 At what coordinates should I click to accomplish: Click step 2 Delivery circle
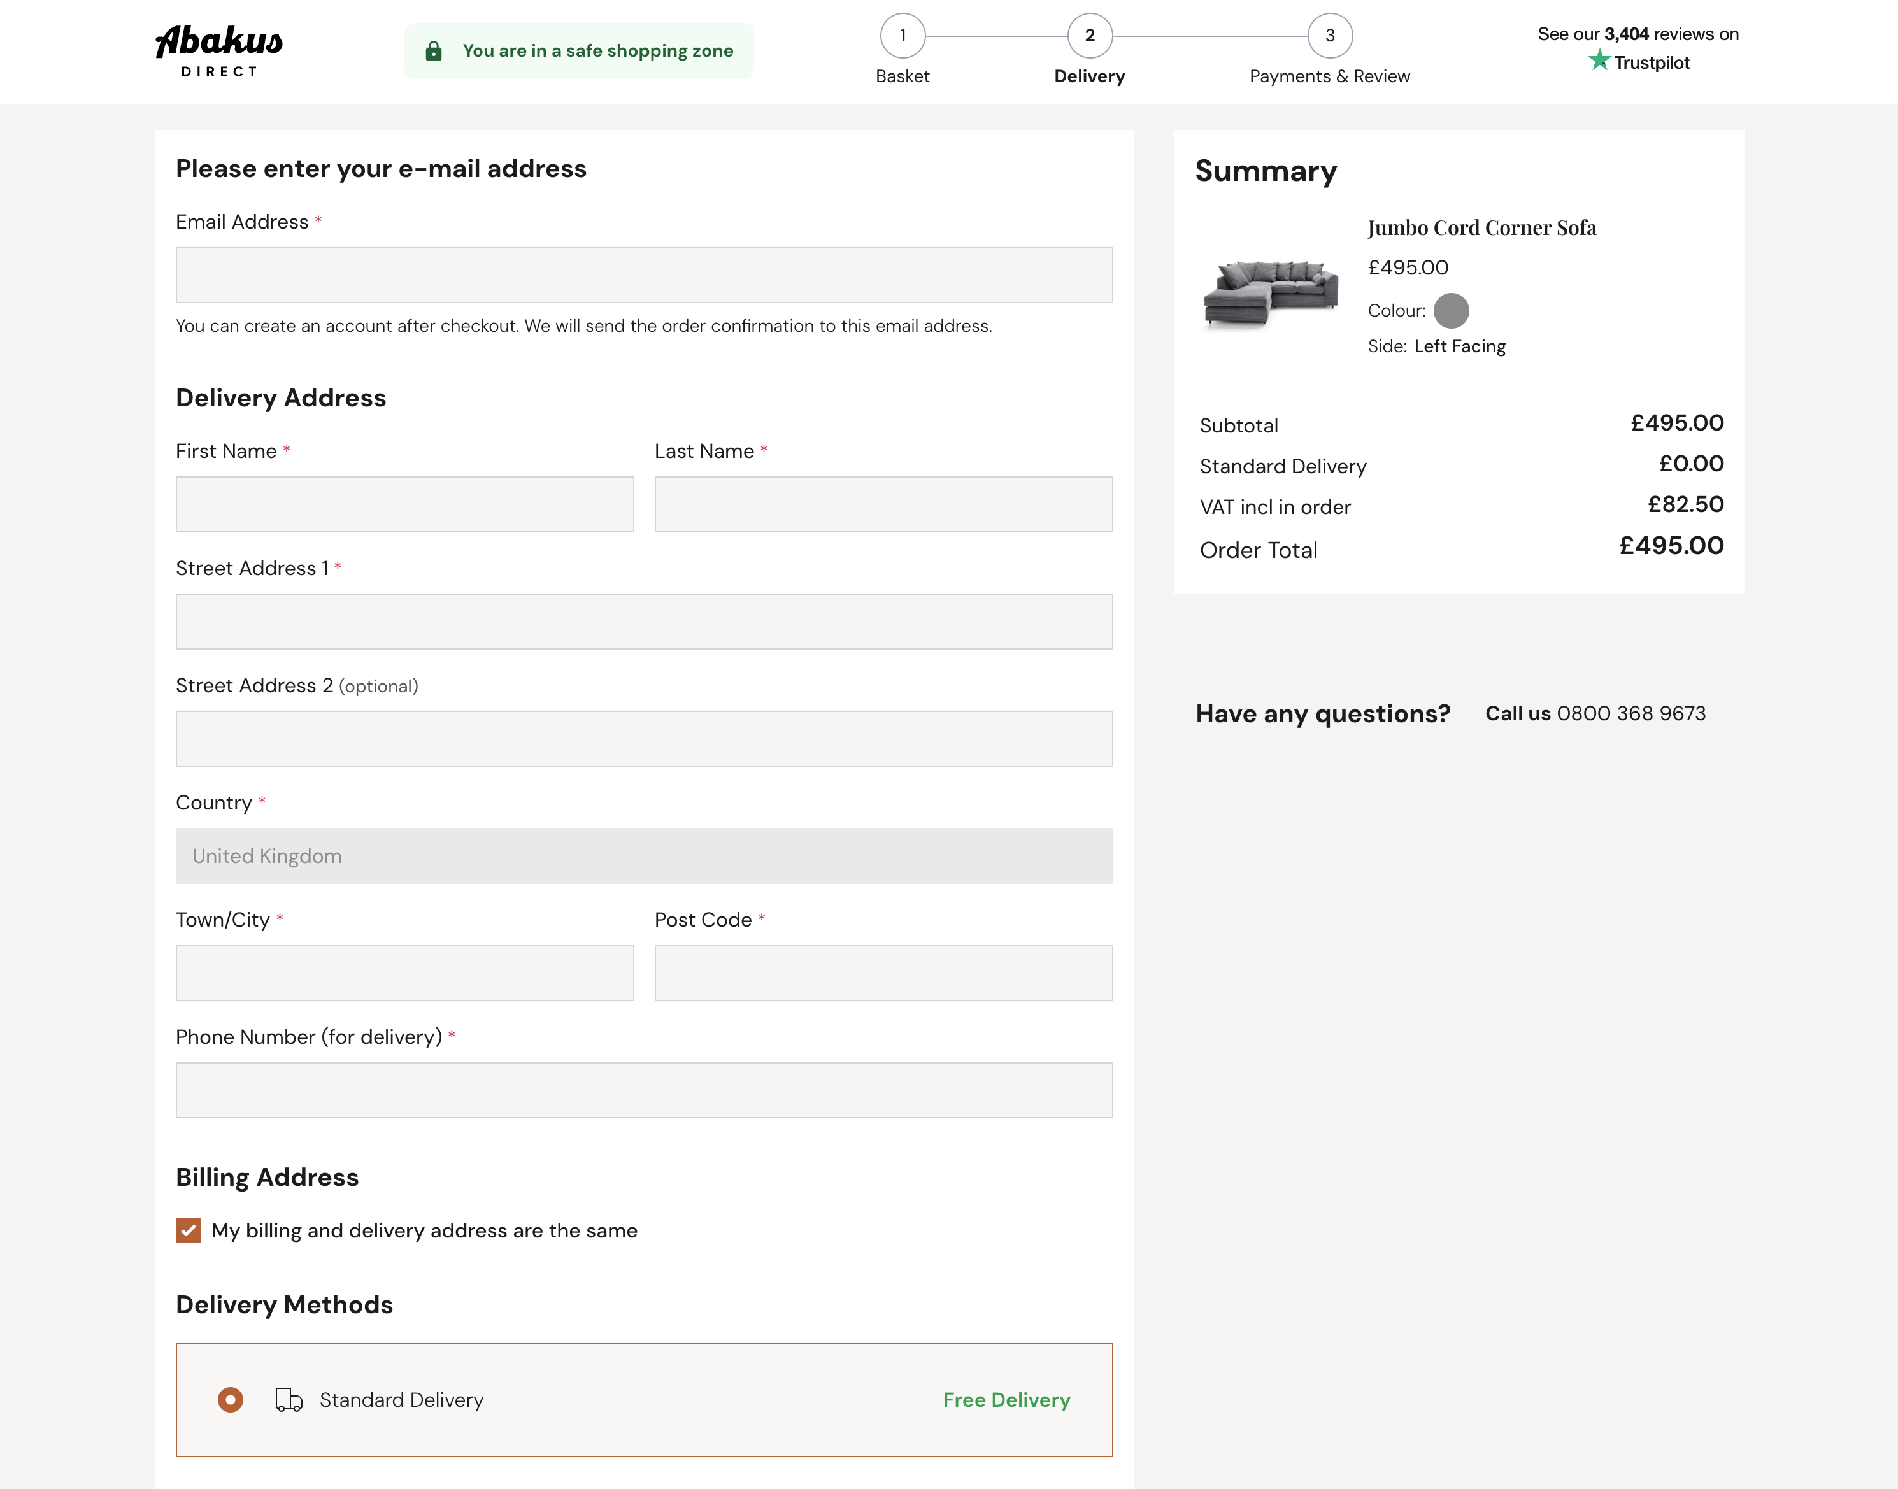(x=1089, y=36)
